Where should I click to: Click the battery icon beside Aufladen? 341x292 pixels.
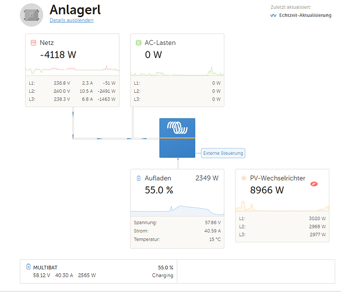[x=139, y=178]
